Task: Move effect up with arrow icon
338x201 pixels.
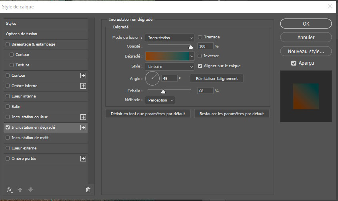Action: (20, 189)
